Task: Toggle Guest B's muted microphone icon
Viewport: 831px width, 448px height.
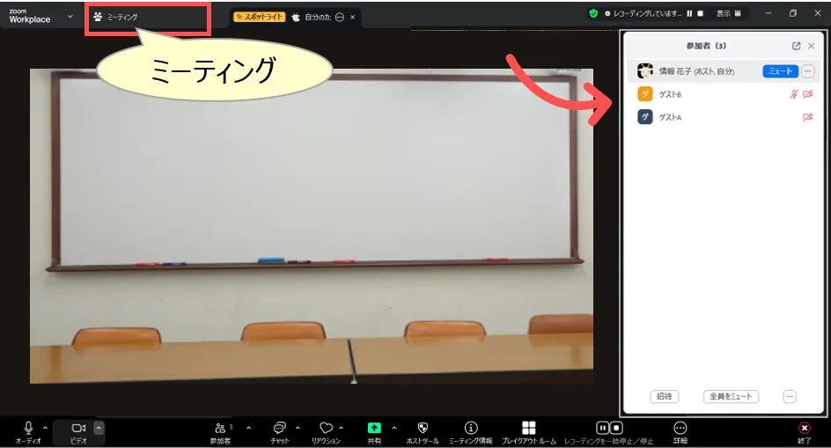Action: point(794,94)
